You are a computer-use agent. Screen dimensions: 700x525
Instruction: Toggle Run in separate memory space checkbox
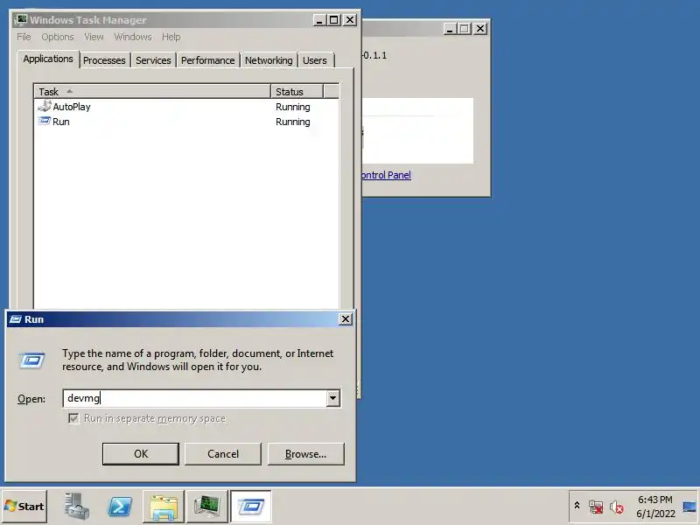click(73, 418)
